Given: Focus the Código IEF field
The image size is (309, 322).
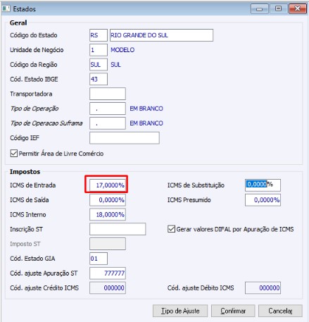Looking at the screenshot, I should pyautogui.click(x=125, y=138).
